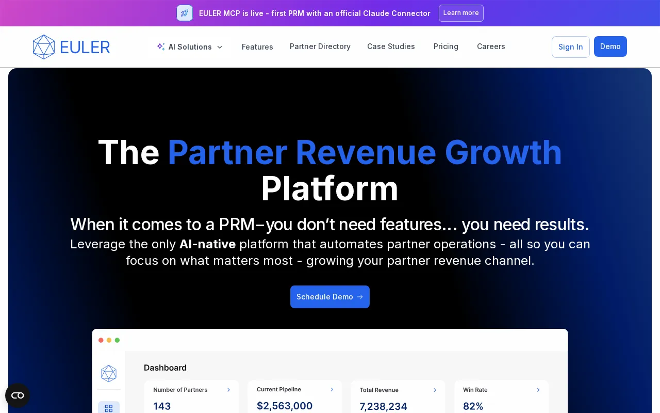Click the Total Revenue label
The height and width of the screenshot is (413, 660).
point(379,390)
